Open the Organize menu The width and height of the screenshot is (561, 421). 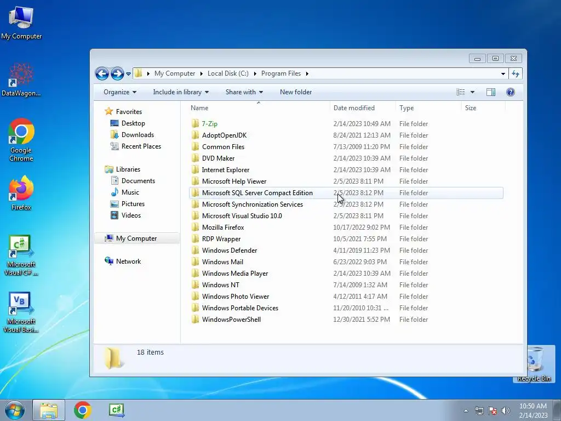click(120, 92)
